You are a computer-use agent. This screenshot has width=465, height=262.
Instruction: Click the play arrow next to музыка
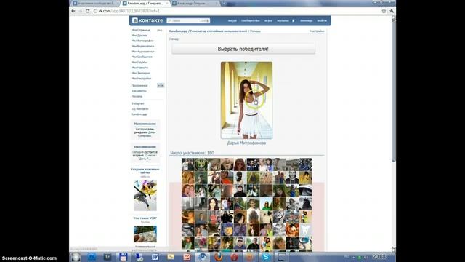coord(294,21)
